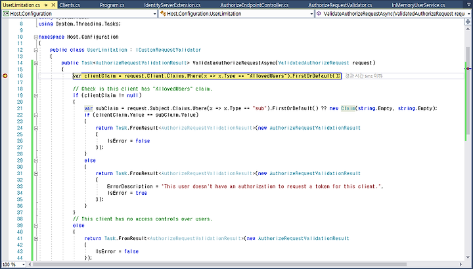Collapse the return statement on line 31

[36, 173]
